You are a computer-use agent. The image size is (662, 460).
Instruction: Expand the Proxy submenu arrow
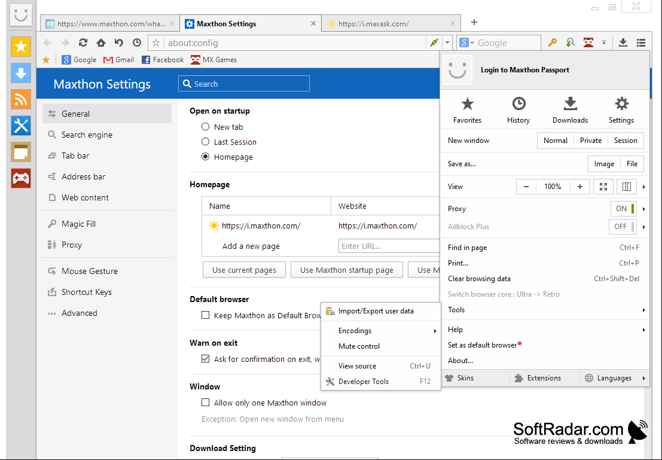644,209
